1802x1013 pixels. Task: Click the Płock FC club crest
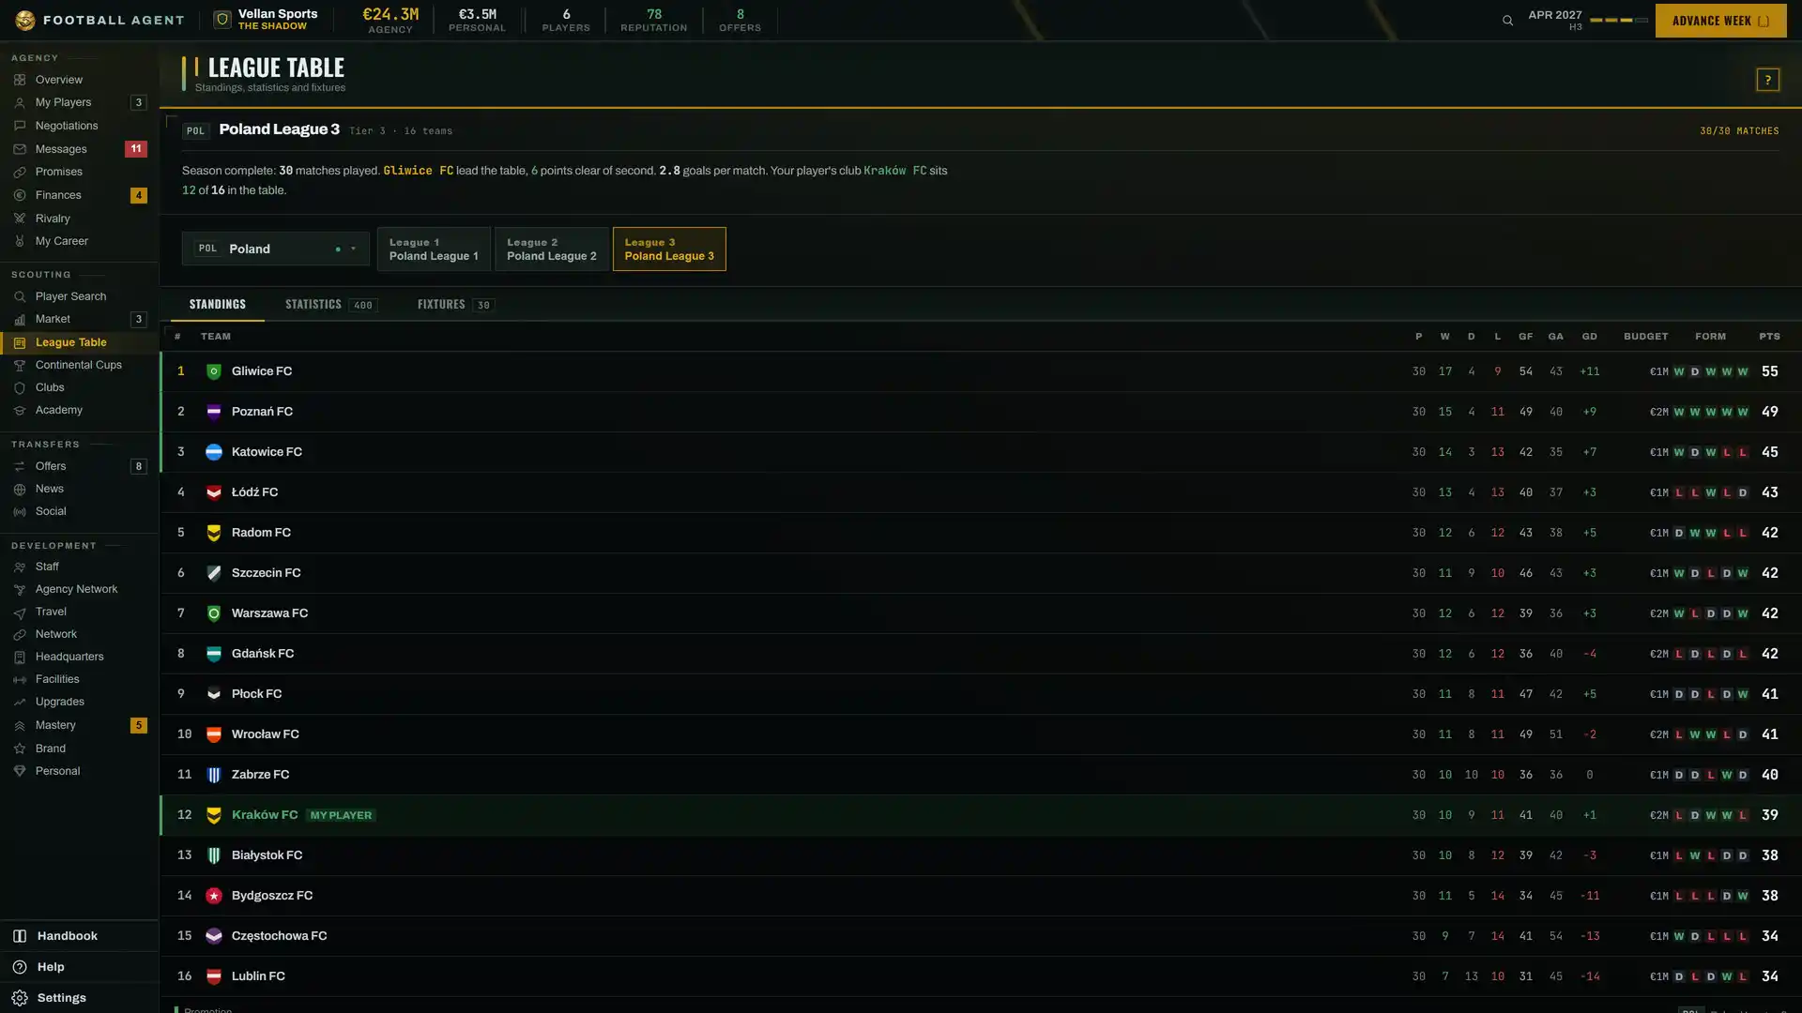214,694
